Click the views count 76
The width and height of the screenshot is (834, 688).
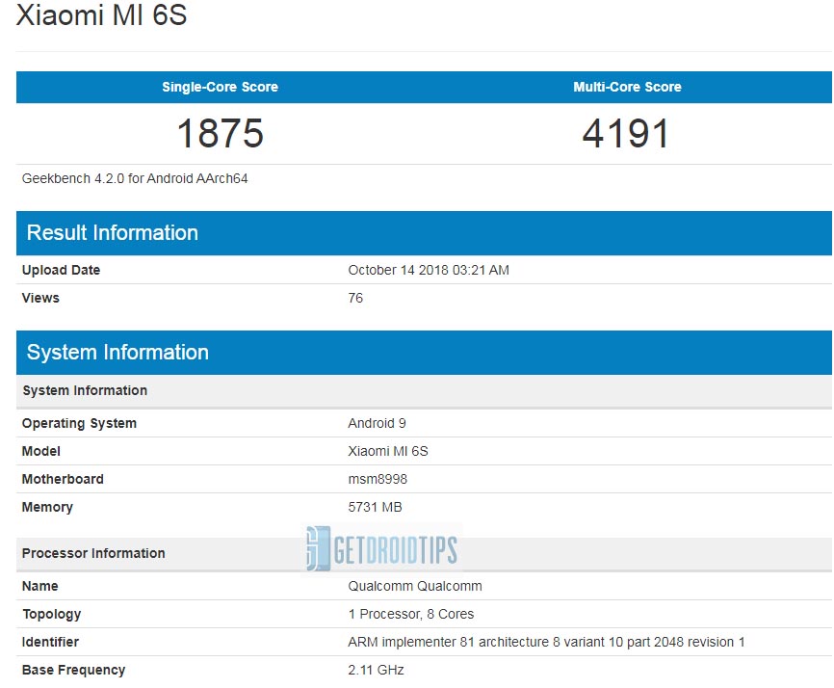point(355,298)
